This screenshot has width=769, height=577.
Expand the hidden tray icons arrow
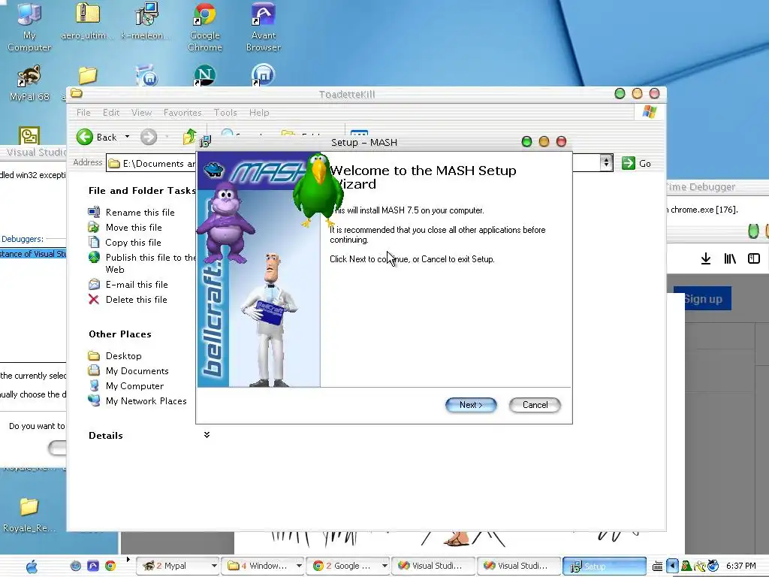tap(672, 566)
